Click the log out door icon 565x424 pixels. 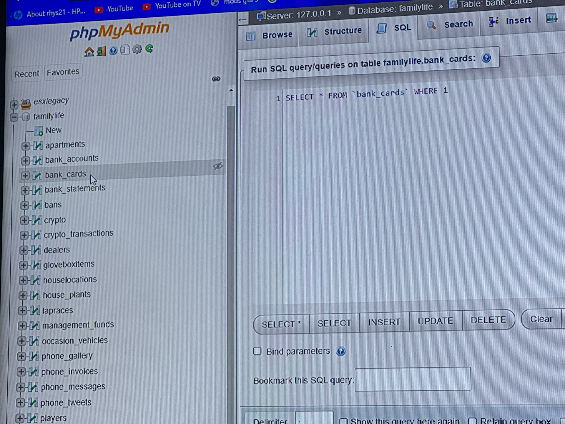click(101, 51)
